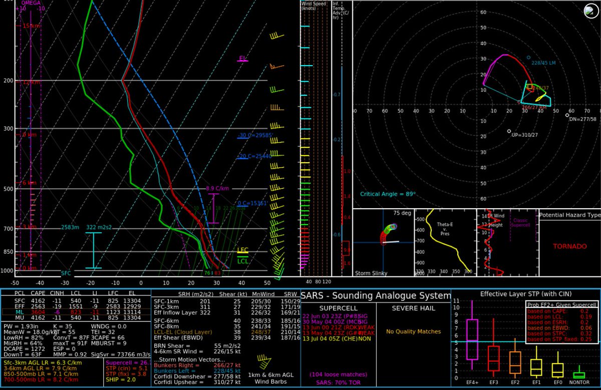The image size is (601, 390).
Task: Click the 322 m2s2 effective inflow label
Action: 99,227
